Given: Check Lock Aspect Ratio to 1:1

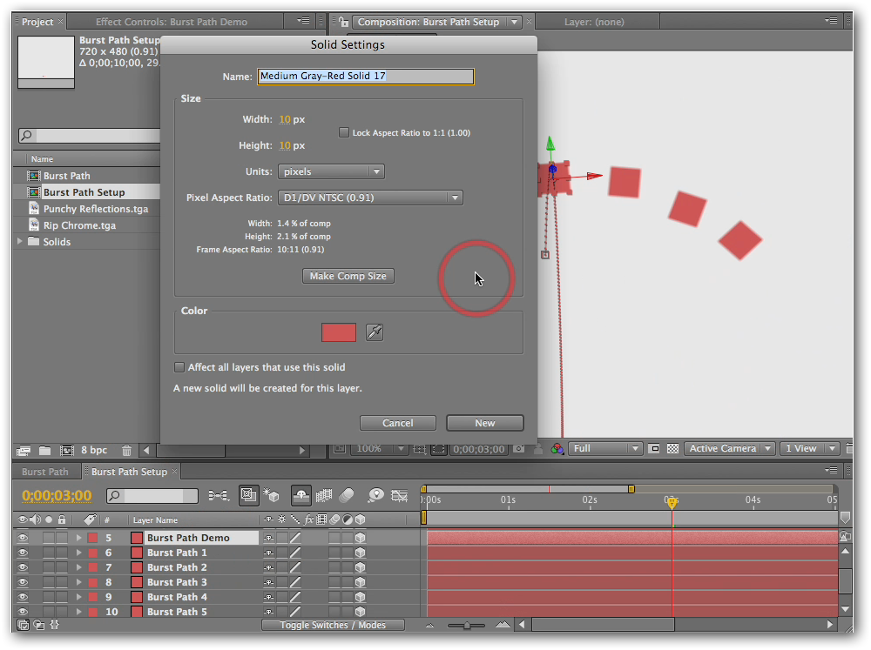Looking at the screenshot, I should point(344,132).
